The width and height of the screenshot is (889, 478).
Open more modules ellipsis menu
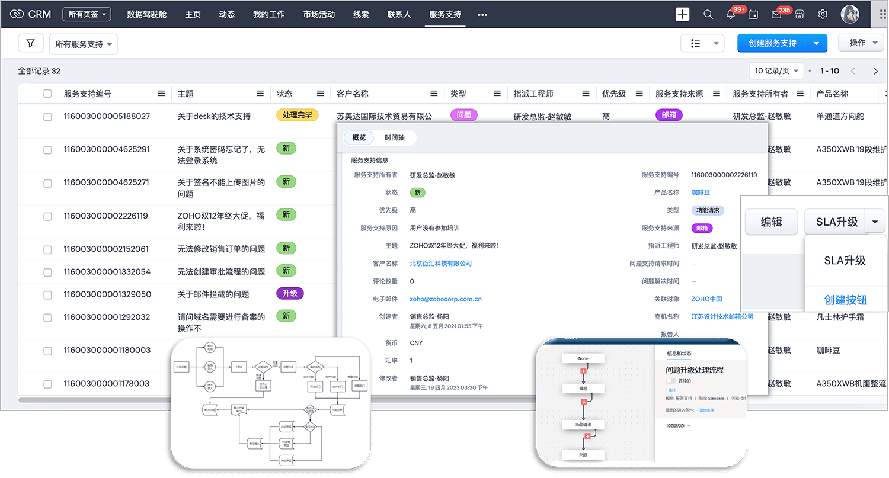[x=482, y=14]
